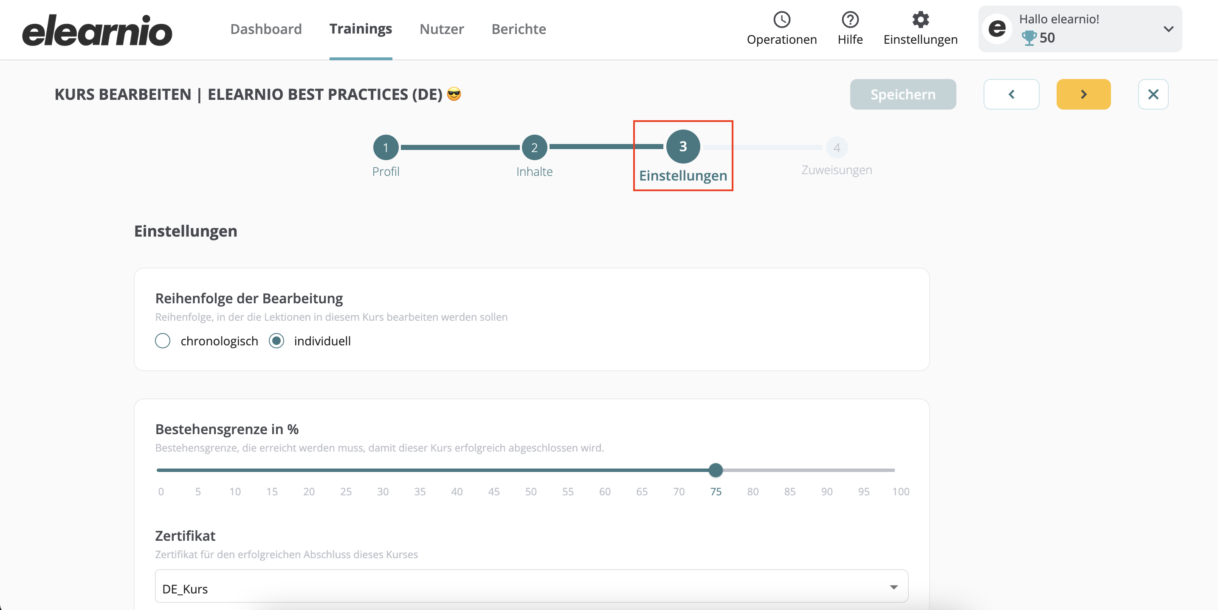1218x610 pixels.
Task: Click the Bestehensgrenze slider handle
Action: [x=716, y=470]
